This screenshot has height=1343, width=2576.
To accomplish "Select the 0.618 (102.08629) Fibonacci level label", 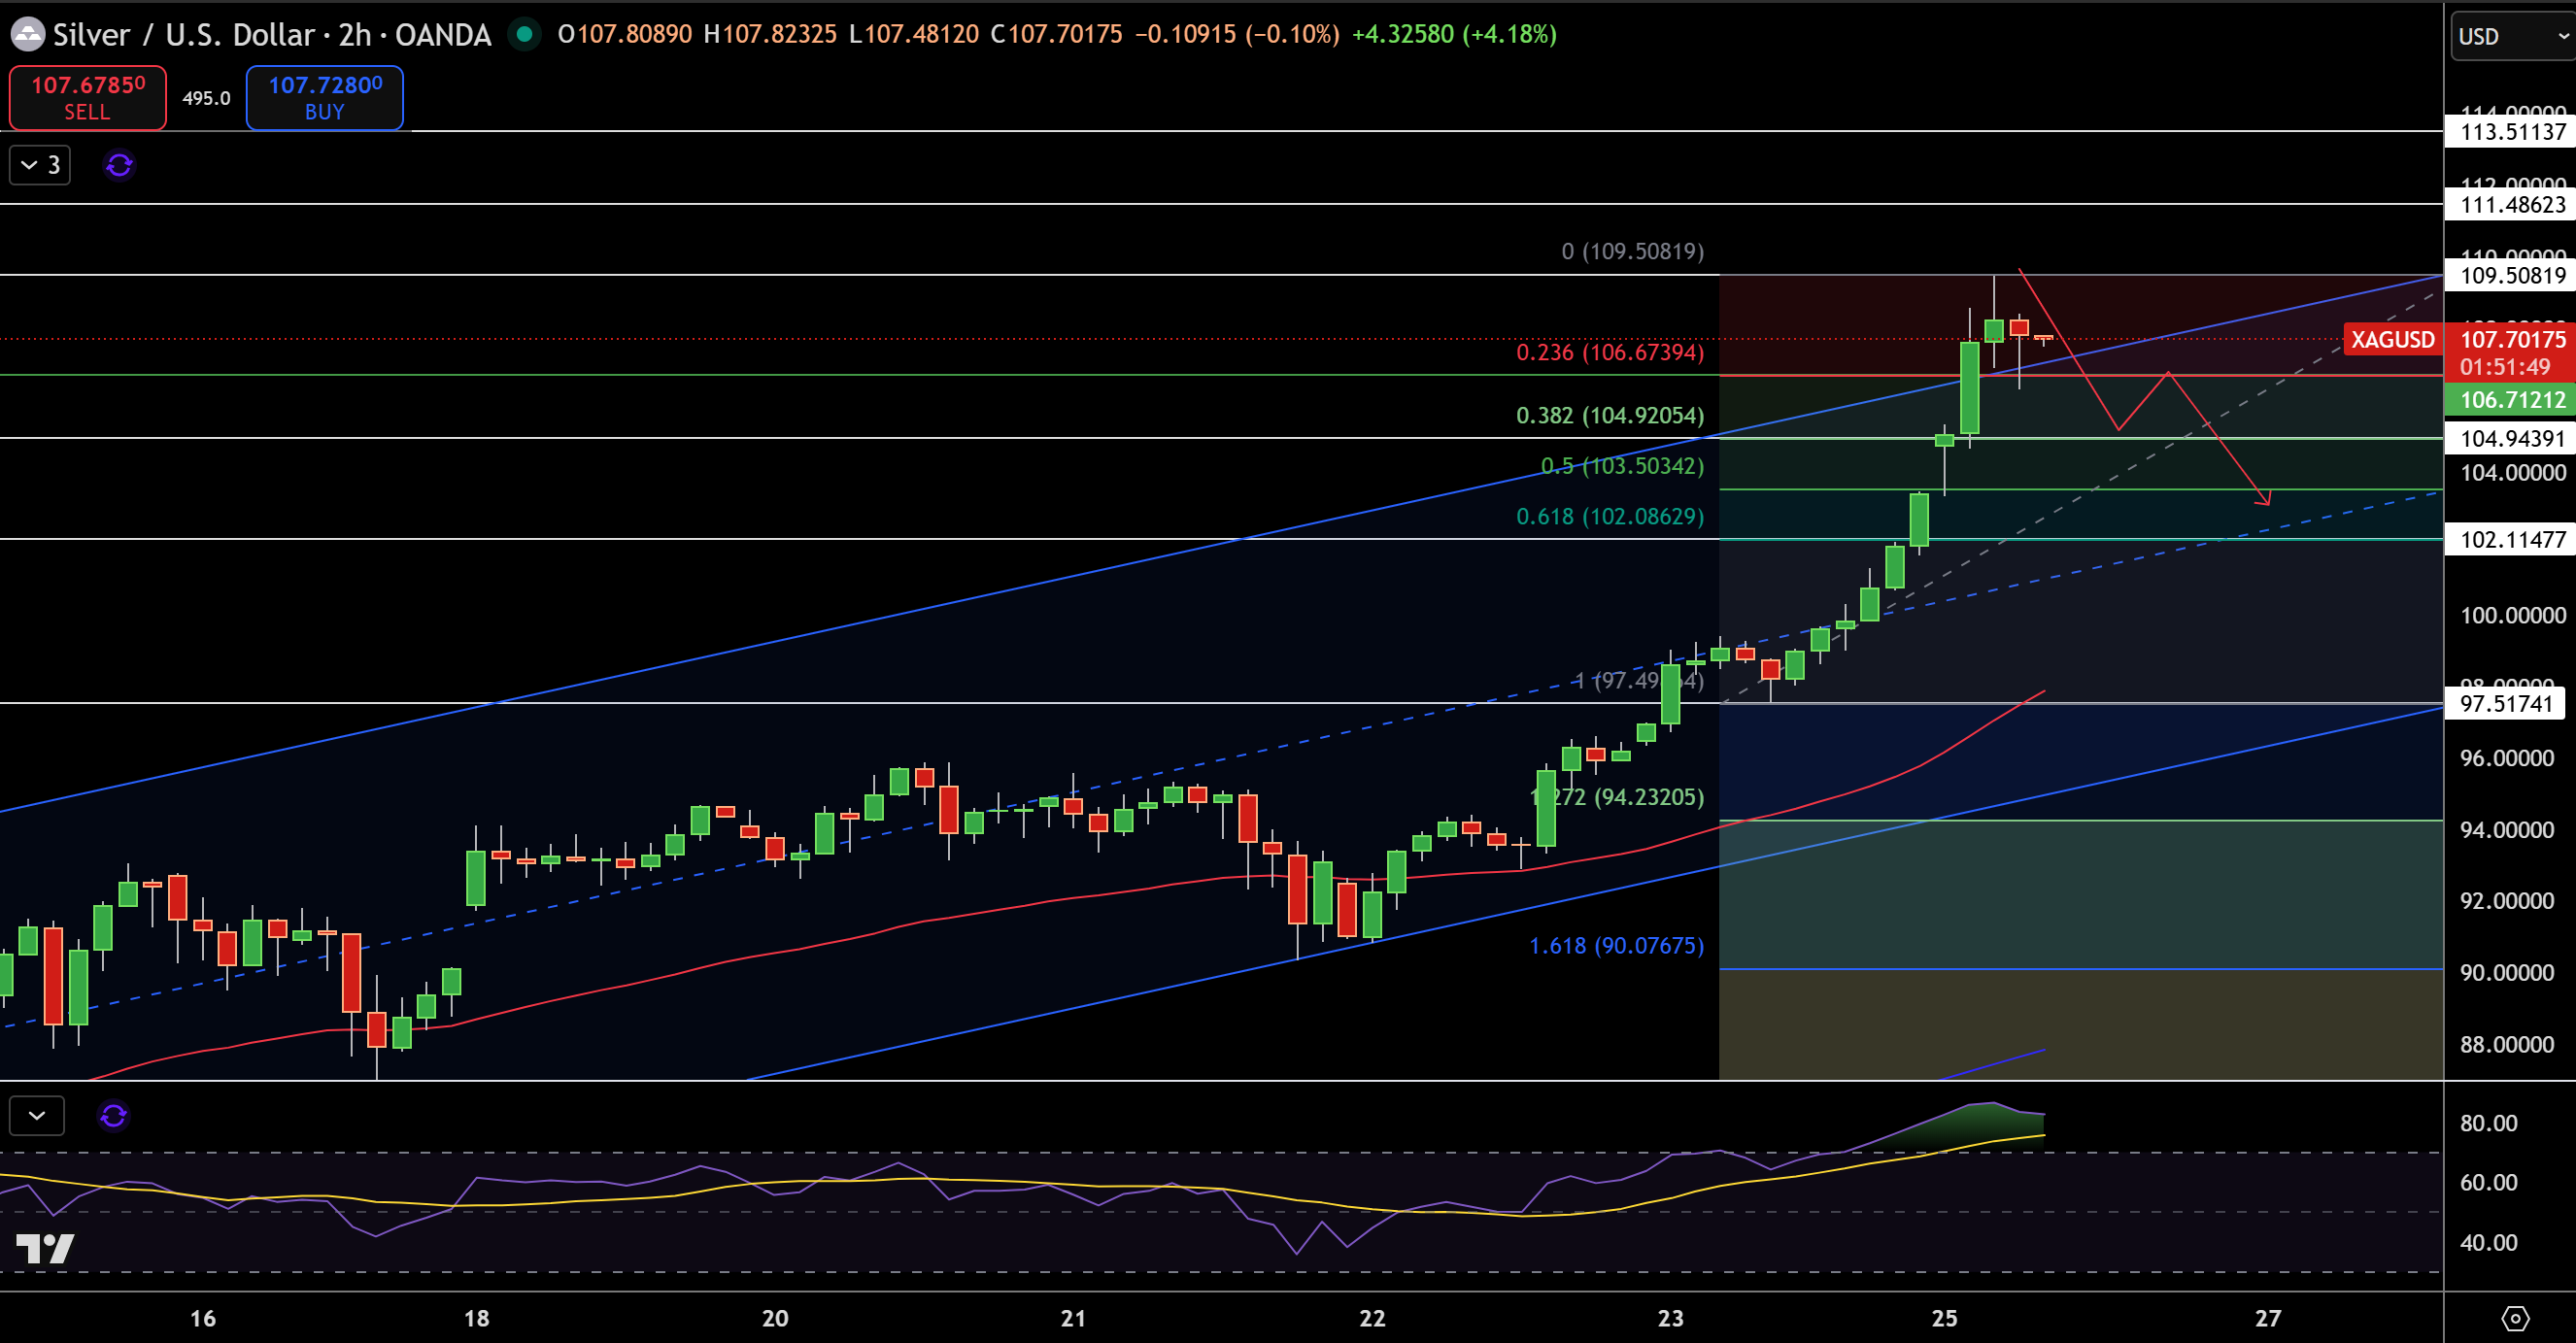I will 1610,516.
